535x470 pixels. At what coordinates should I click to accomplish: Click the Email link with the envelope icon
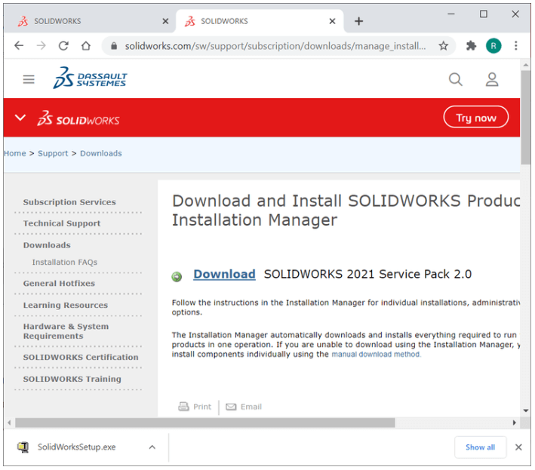244,407
